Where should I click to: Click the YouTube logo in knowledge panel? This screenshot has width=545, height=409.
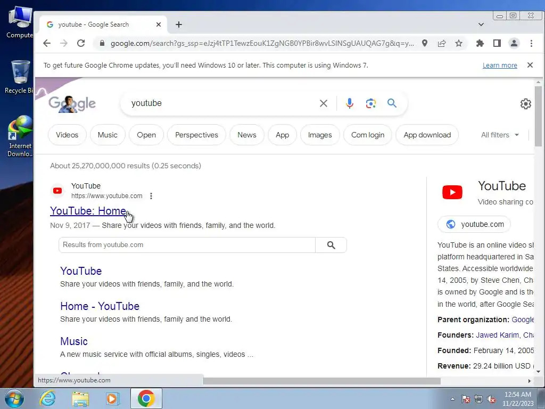tap(452, 192)
